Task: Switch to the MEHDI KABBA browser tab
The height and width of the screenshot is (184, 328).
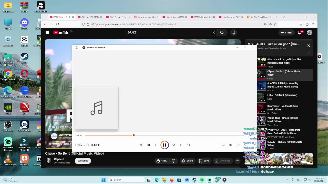Action: click(x=90, y=17)
